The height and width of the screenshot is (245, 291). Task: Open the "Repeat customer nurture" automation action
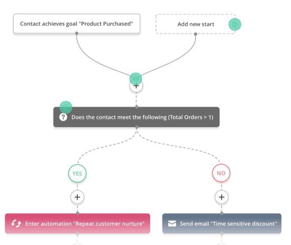point(84,224)
